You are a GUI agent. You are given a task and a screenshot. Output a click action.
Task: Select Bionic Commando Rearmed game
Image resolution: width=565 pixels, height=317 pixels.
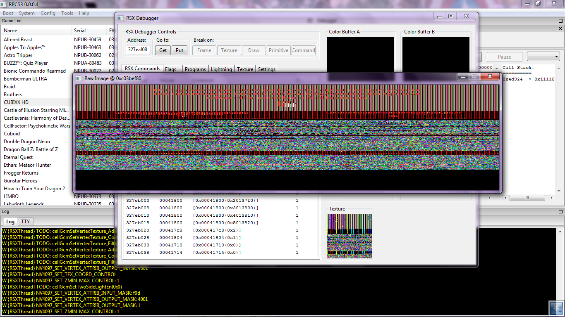pos(35,71)
